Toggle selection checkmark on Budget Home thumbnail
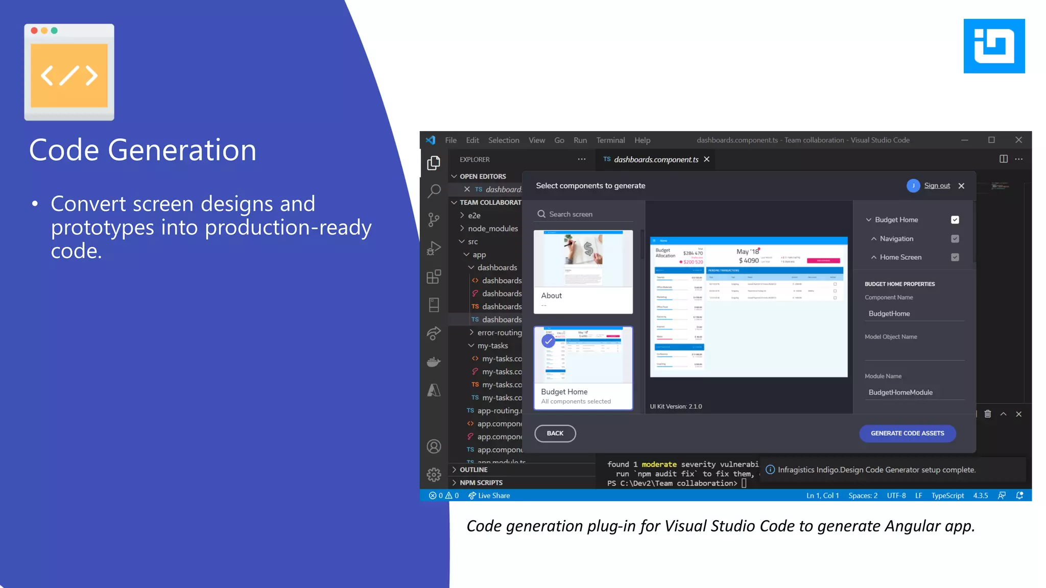1046x588 pixels. 549,341
